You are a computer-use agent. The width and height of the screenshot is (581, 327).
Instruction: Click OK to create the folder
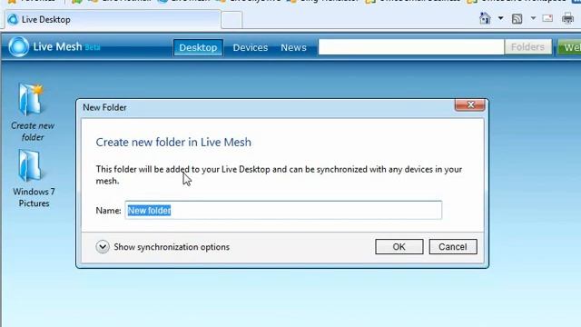[x=399, y=247]
